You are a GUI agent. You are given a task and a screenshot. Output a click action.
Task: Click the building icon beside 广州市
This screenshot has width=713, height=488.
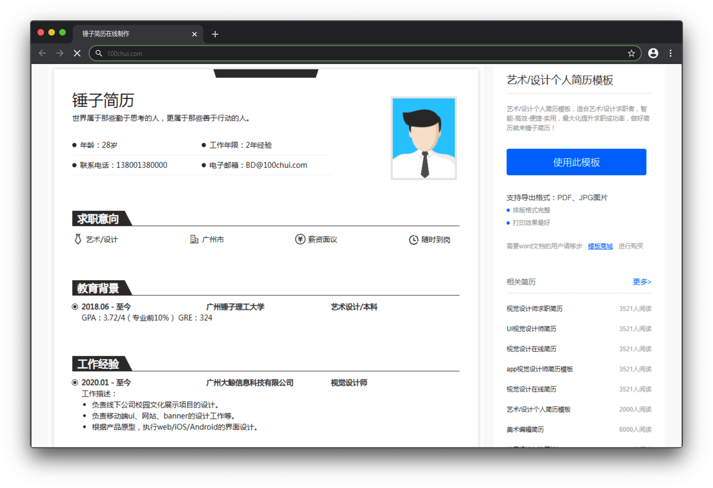194,239
